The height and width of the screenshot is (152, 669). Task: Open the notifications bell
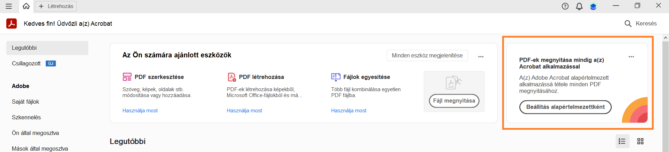coord(579,6)
